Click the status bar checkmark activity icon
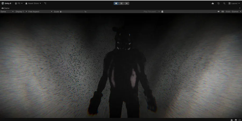The height and width of the screenshot is (121, 242). [x=240, y=120]
